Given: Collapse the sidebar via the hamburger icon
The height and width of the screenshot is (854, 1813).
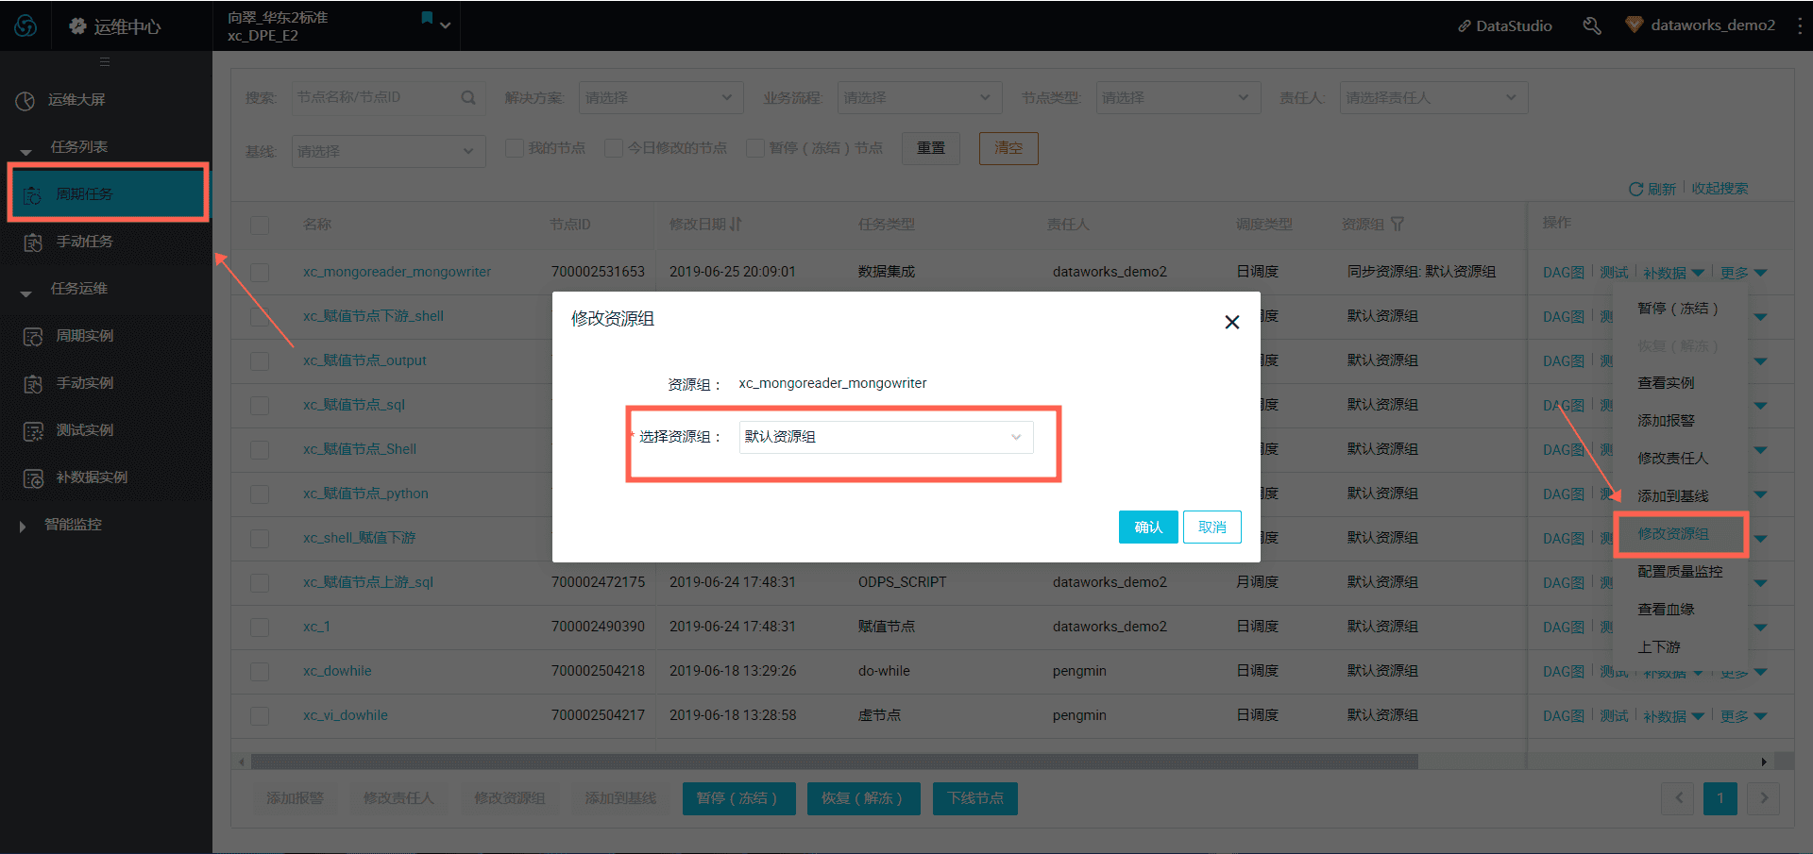Looking at the screenshot, I should (105, 61).
